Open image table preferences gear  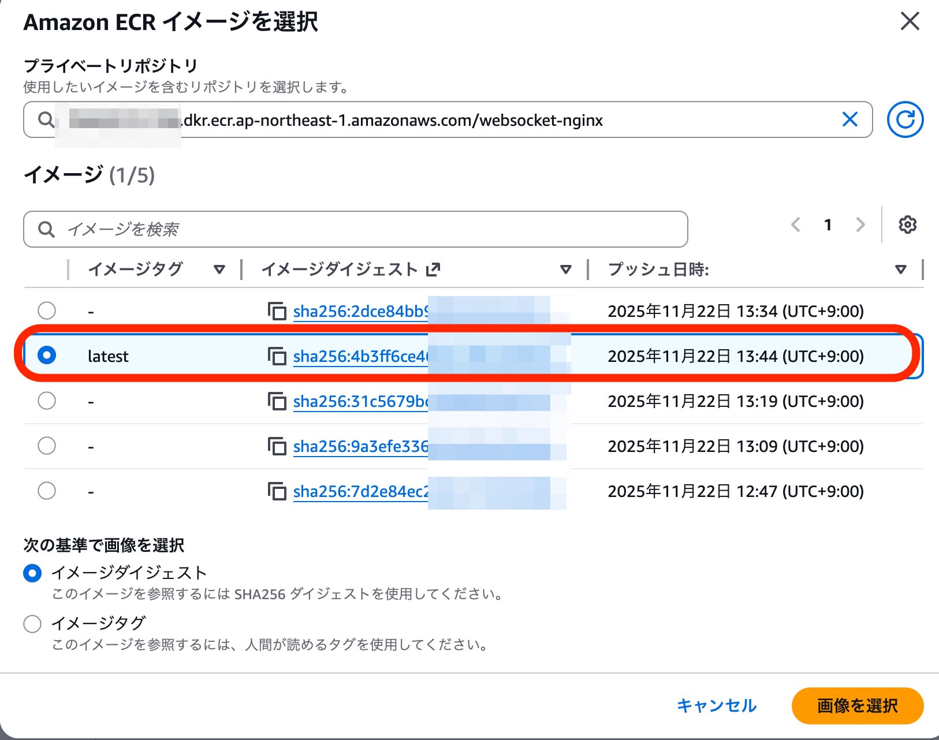907,225
